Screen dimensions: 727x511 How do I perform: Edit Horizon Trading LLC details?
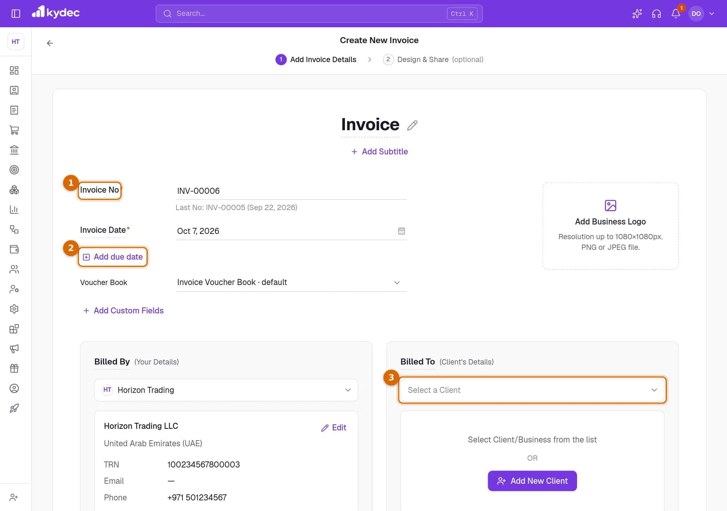click(334, 428)
